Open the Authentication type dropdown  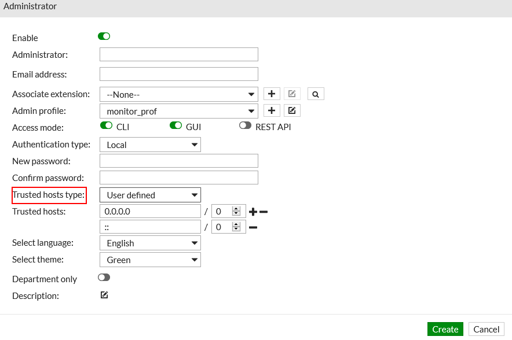coord(150,145)
